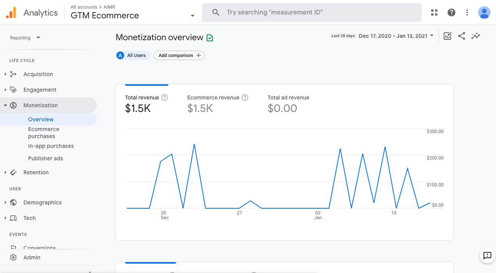Click the Ecommerce revenue help icon
Screen dimensions: 496x273
245,97
